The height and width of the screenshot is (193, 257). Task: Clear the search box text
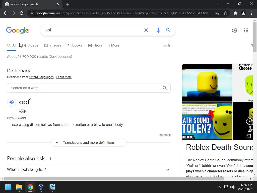[146, 30]
